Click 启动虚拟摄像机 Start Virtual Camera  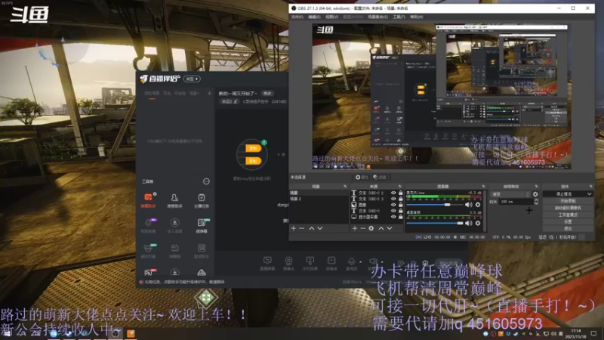click(568, 208)
